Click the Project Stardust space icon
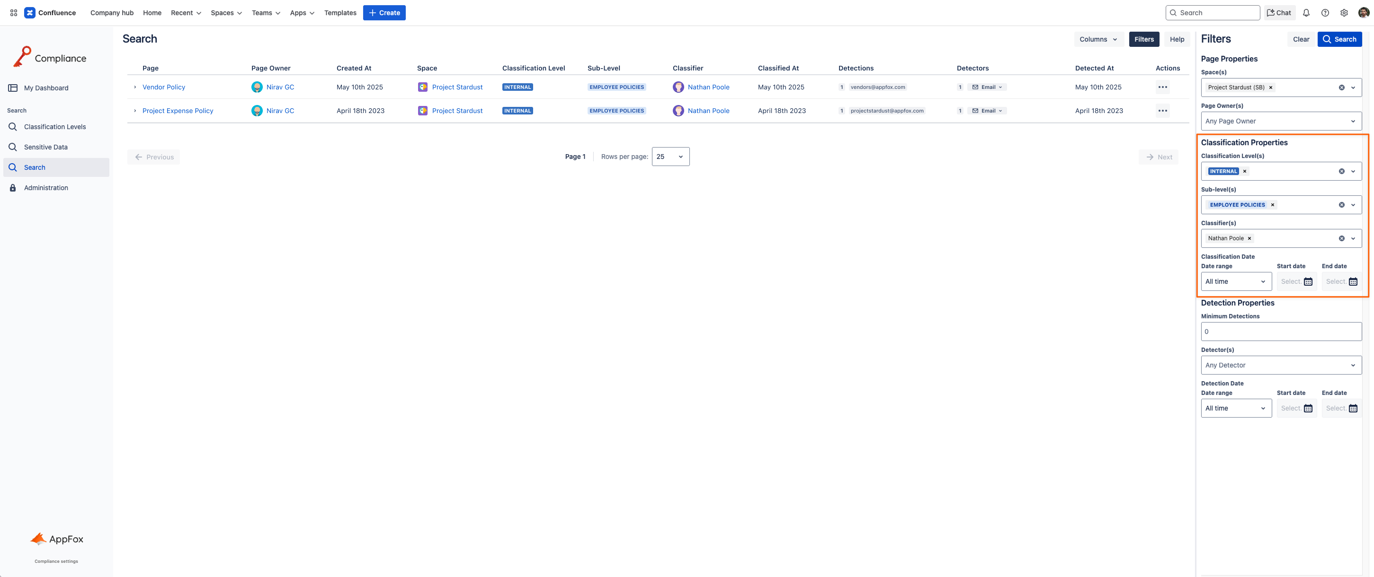Image resolution: width=1374 pixels, height=577 pixels. click(x=423, y=87)
